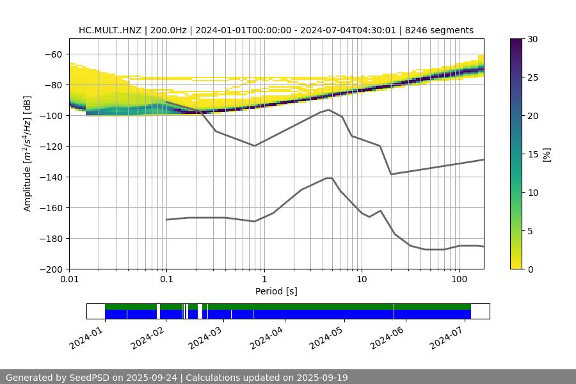Click the 0.01 period tick label
The height and width of the screenshot is (384, 576).
69,280
